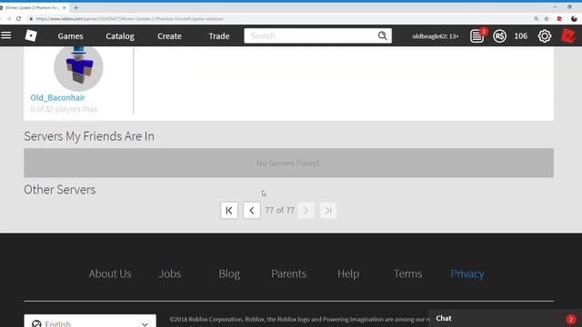Screen dimensions: 582x327
Task: Open the About Us footer link
Action: point(110,273)
